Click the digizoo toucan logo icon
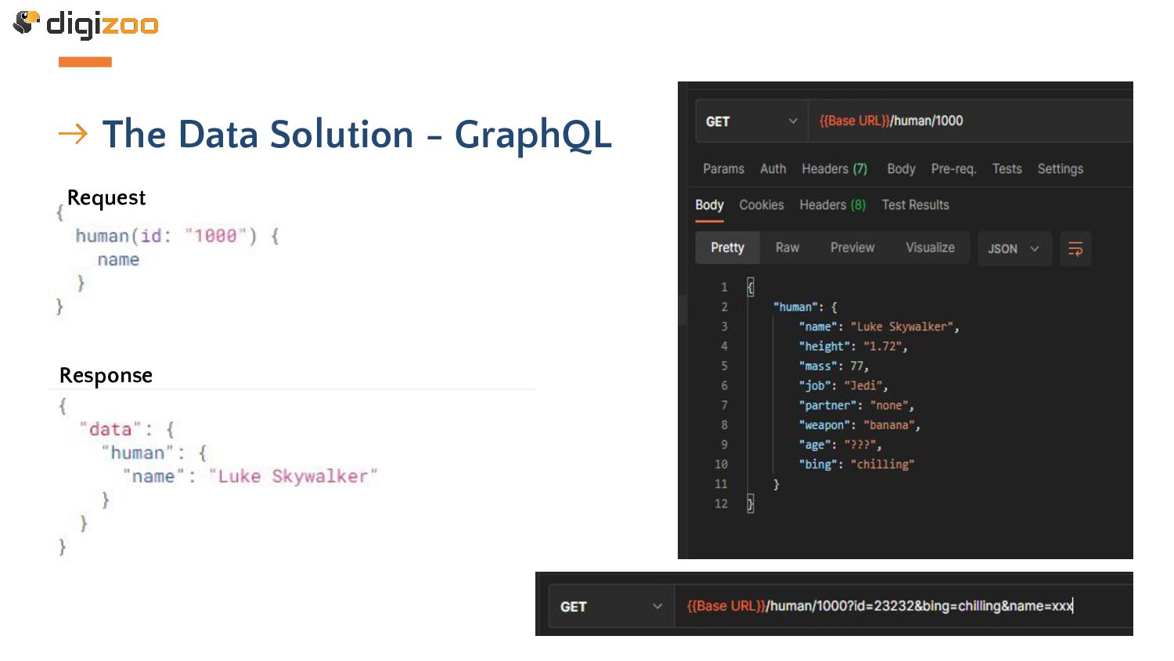The image size is (1174, 661). 27,23
